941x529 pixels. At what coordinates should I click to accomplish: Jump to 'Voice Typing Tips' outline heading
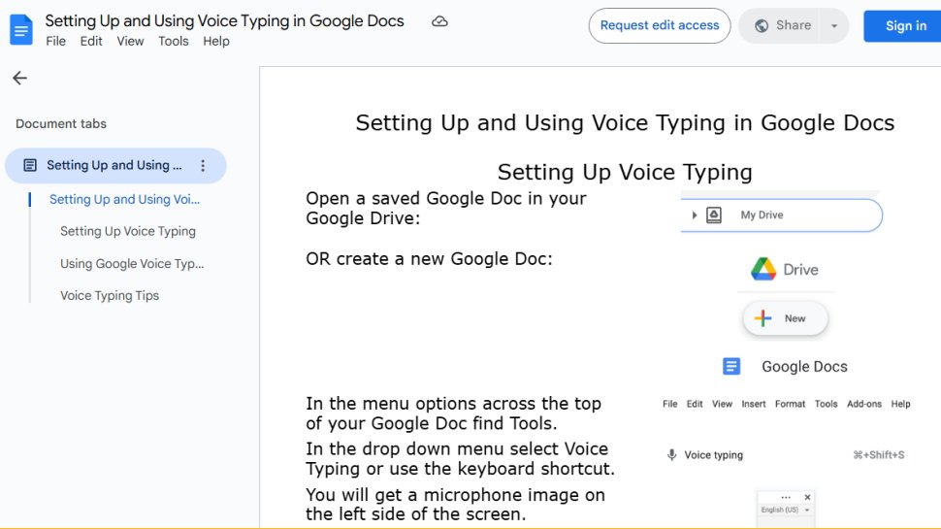[110, 295]
